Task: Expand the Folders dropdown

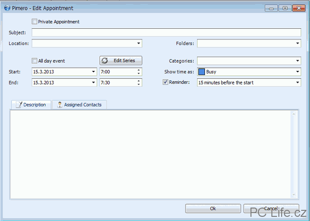Action: 297,44
